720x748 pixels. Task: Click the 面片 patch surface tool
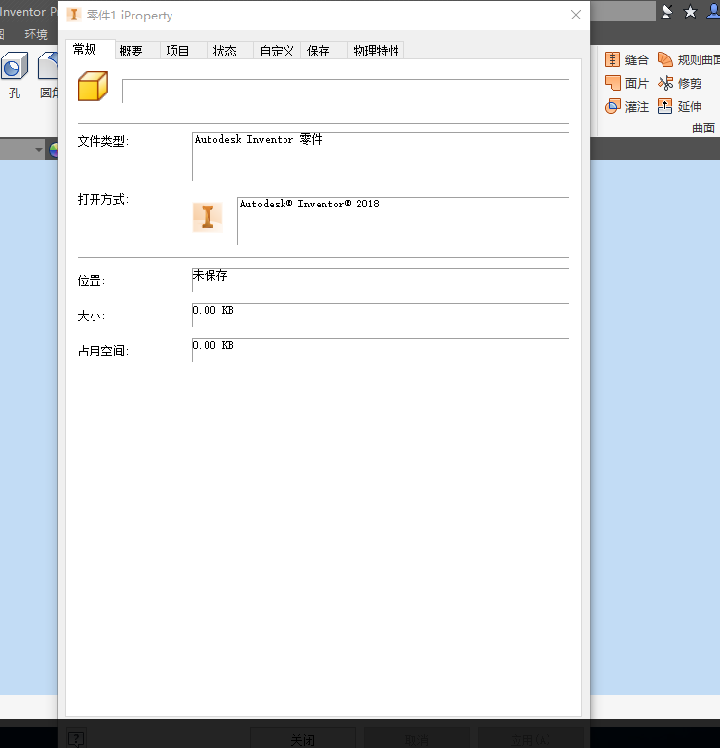(x=626, y=83)
